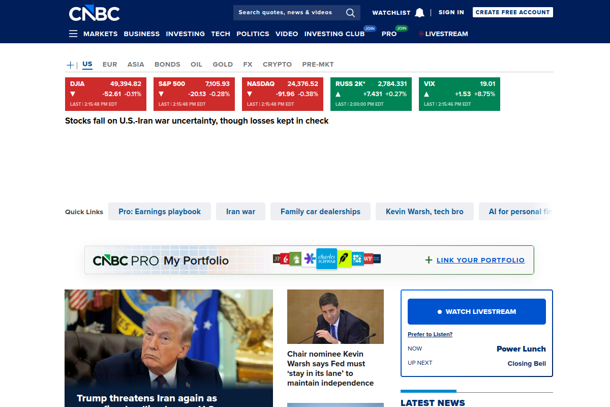This screenshot has height=407, width=610.
Task: Open the NASDAQ market card
Action: pyautogui.click(x=283, y=94)
